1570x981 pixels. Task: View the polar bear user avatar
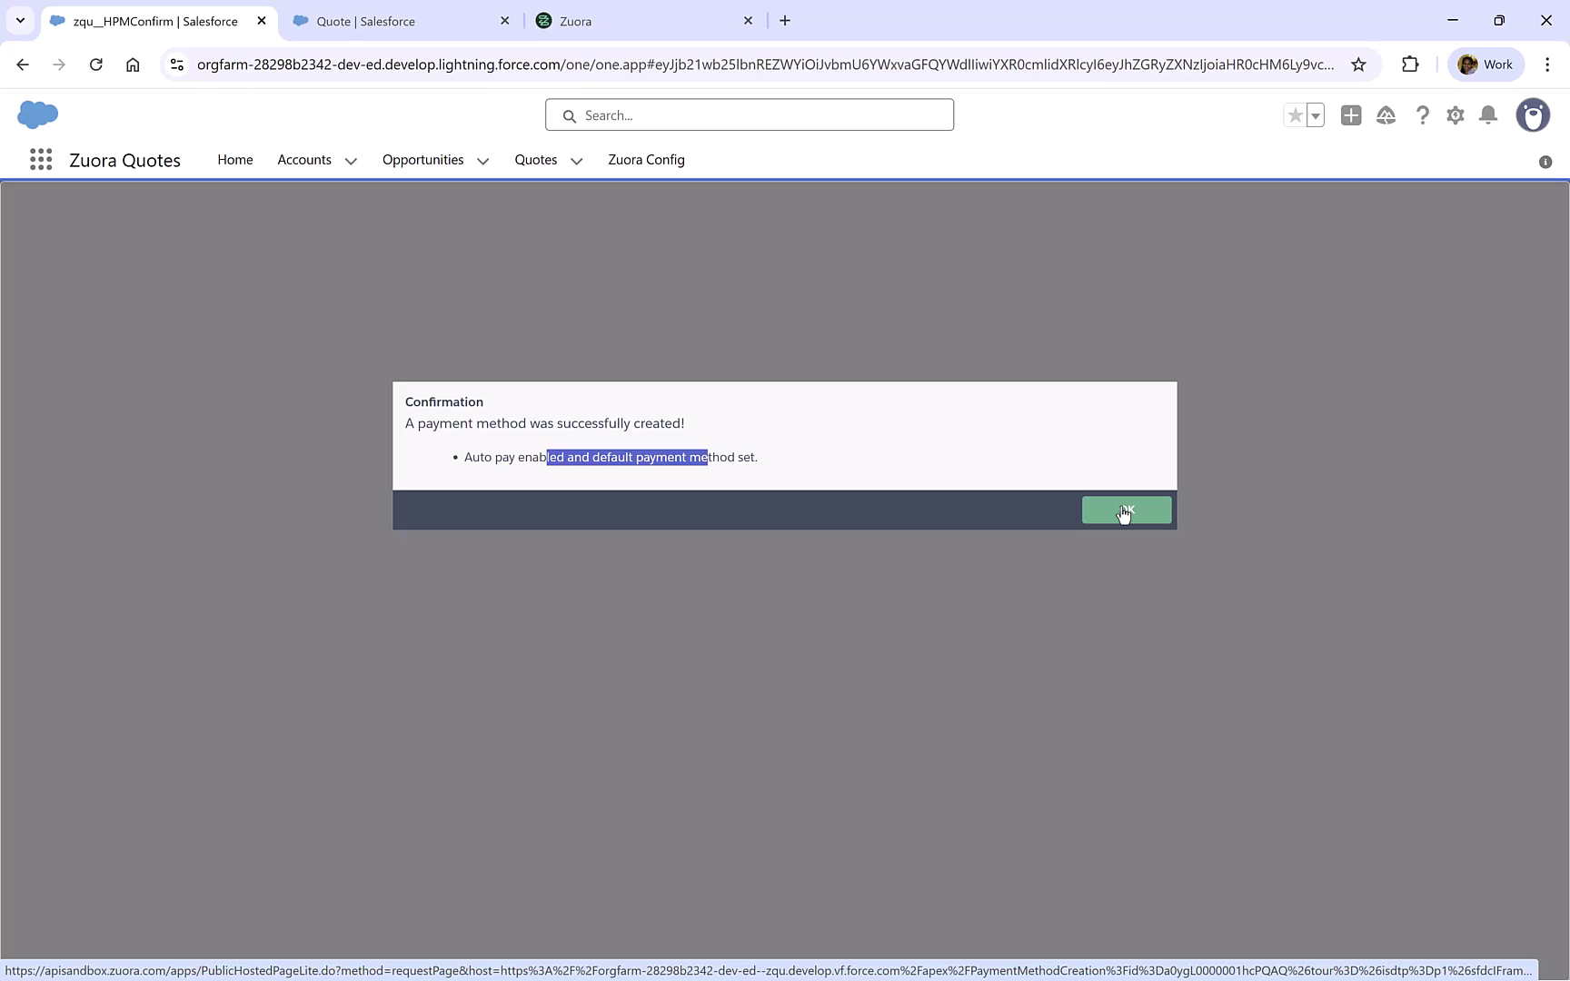point(1533,115)
